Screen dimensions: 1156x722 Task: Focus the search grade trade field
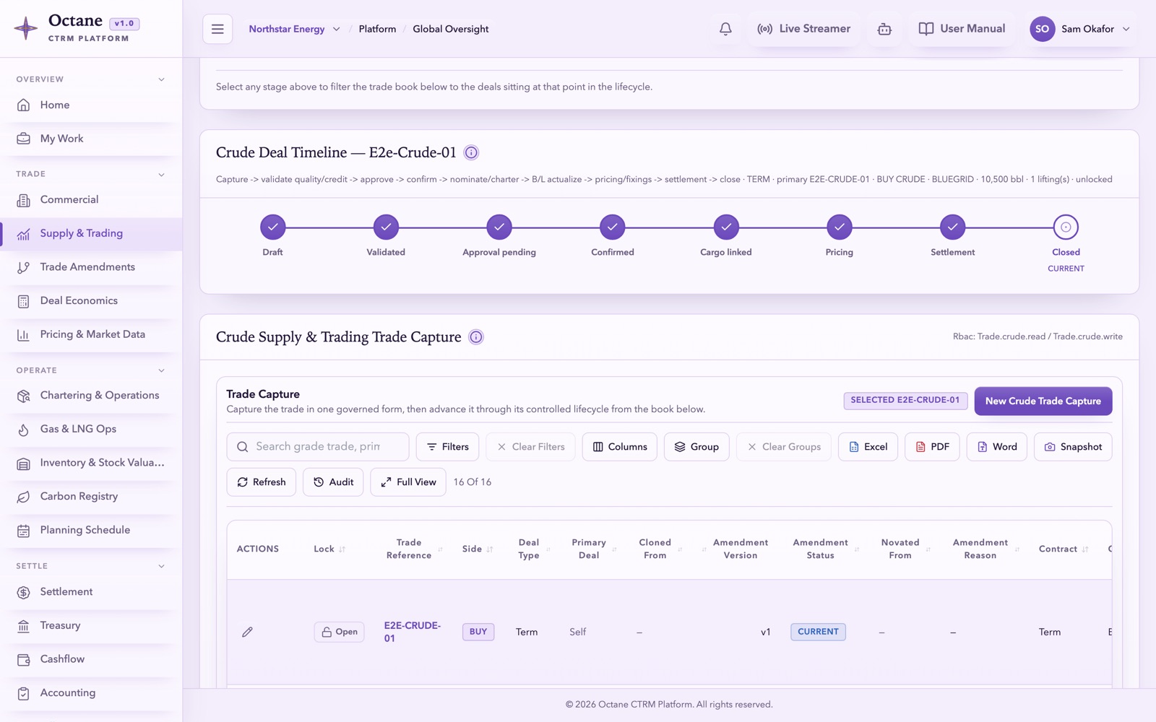click(318, 447)
